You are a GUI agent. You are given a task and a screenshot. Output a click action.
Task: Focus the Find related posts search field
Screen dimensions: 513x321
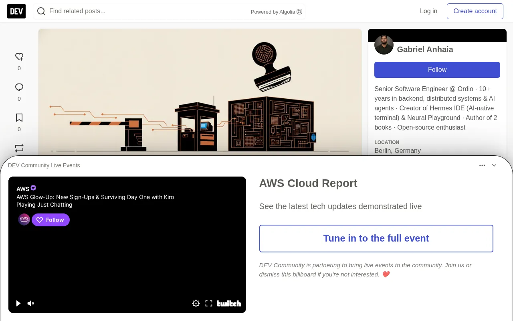pos(147,11)
